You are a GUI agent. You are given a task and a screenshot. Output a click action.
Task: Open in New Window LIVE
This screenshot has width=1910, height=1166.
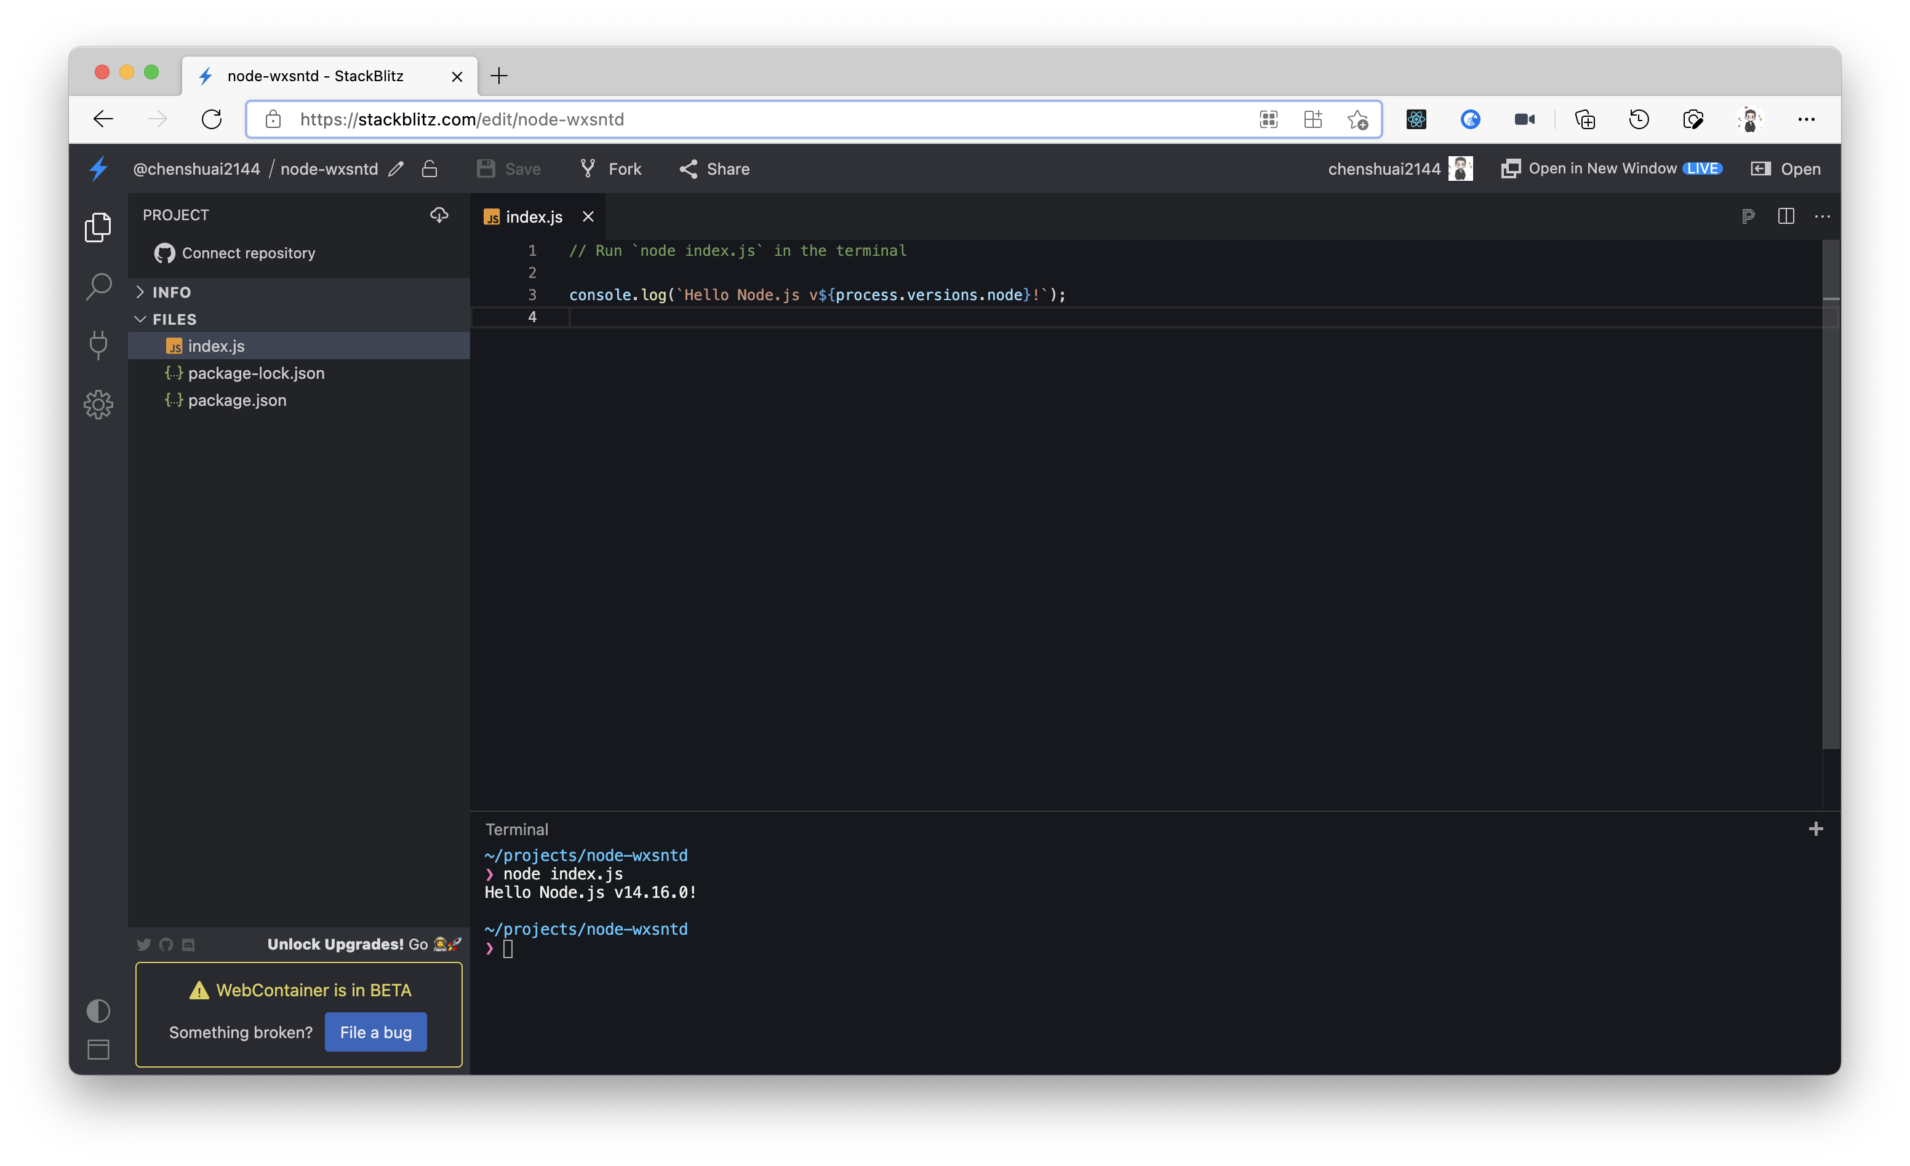click(x=1612, y=168)
